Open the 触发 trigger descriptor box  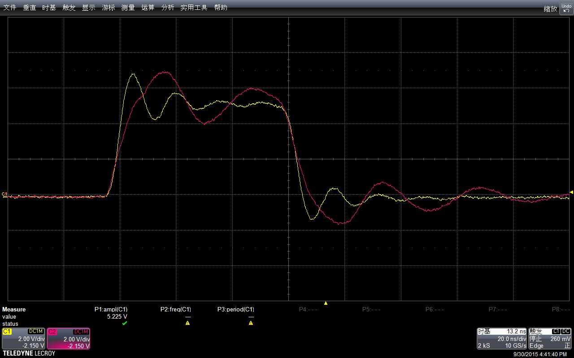pos(550,339)
